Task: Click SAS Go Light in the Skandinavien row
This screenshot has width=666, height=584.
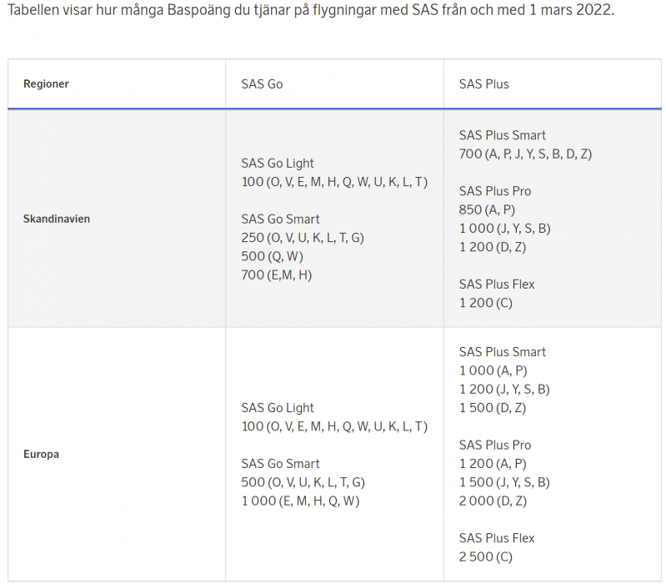Action: pyautogui.click(x=278, y=164)
